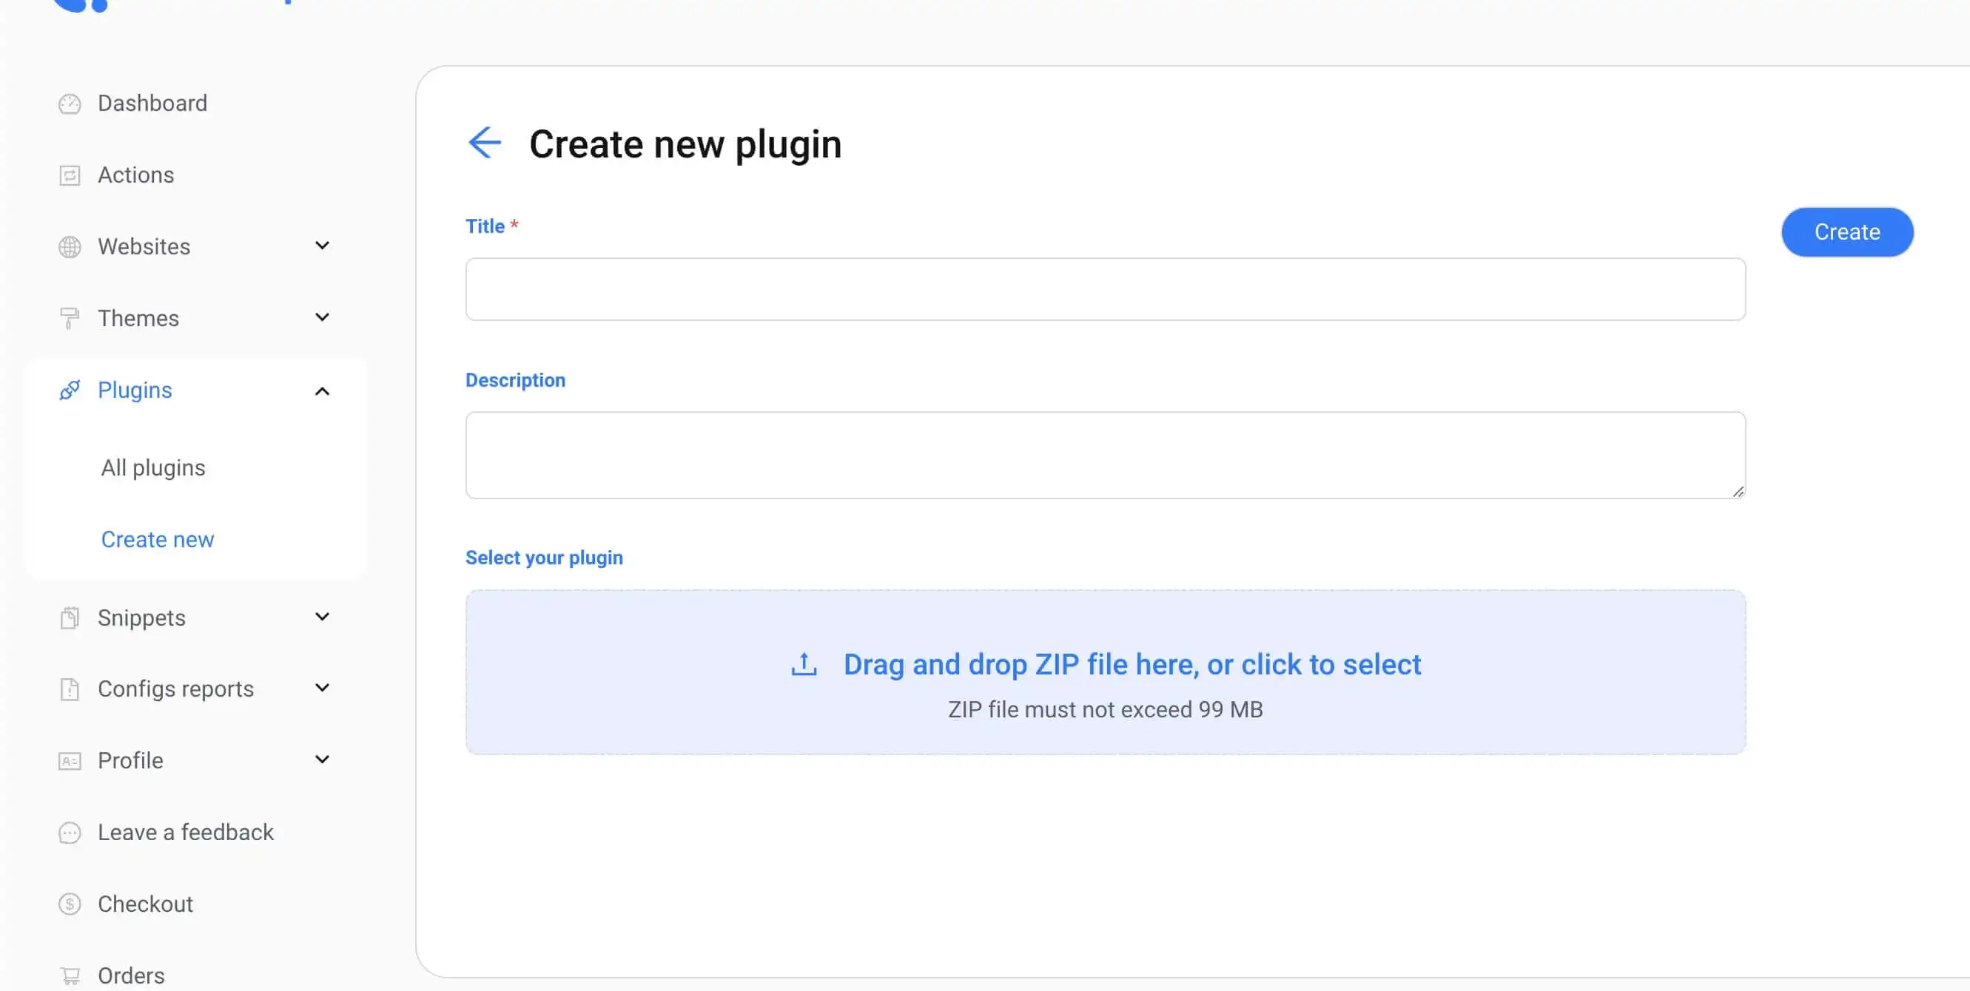The height and width of the screenshot is (991, 1970).
Task: Select Create new under Plugins
Action: (158, 538)
